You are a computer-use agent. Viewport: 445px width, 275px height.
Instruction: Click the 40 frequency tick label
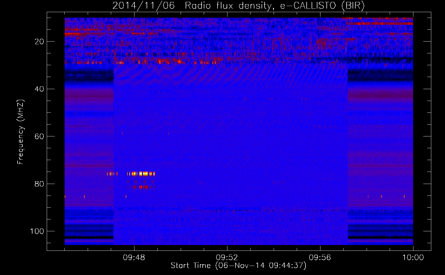(x=40, y=89)
